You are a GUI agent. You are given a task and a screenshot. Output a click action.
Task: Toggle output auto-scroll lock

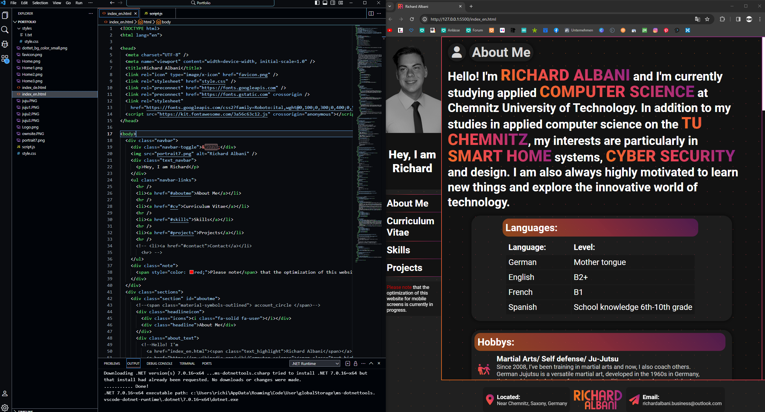click(x=356, y=363)
